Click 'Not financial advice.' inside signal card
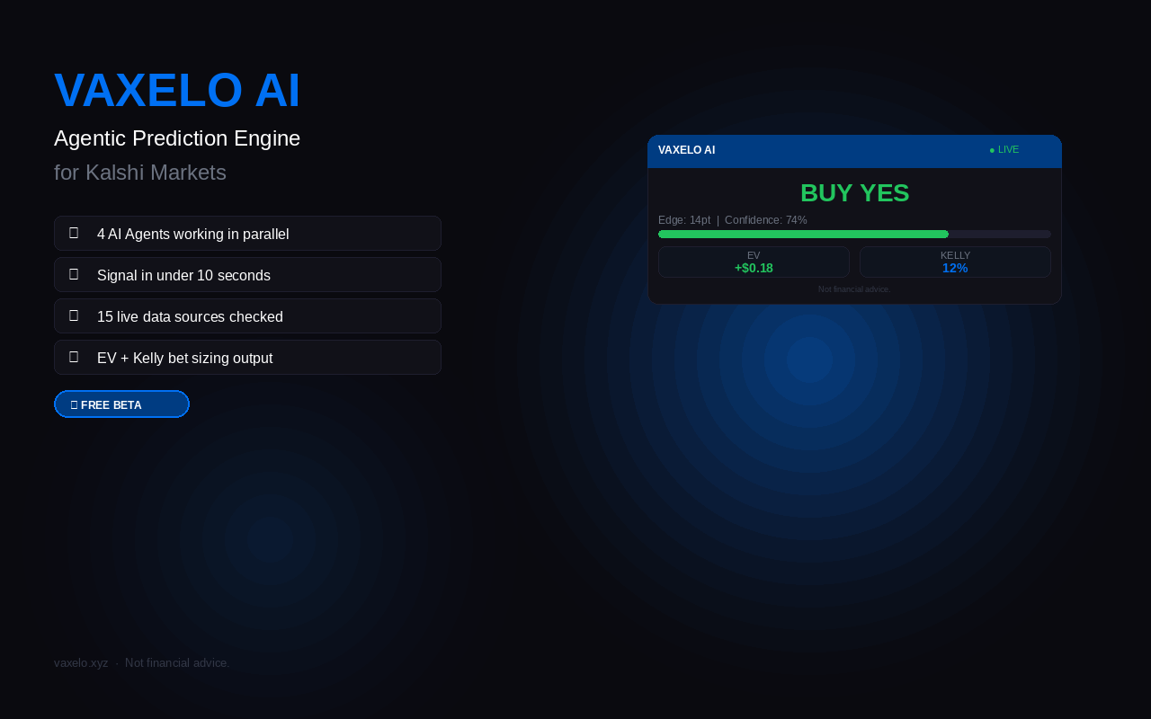 click(854, 289)
